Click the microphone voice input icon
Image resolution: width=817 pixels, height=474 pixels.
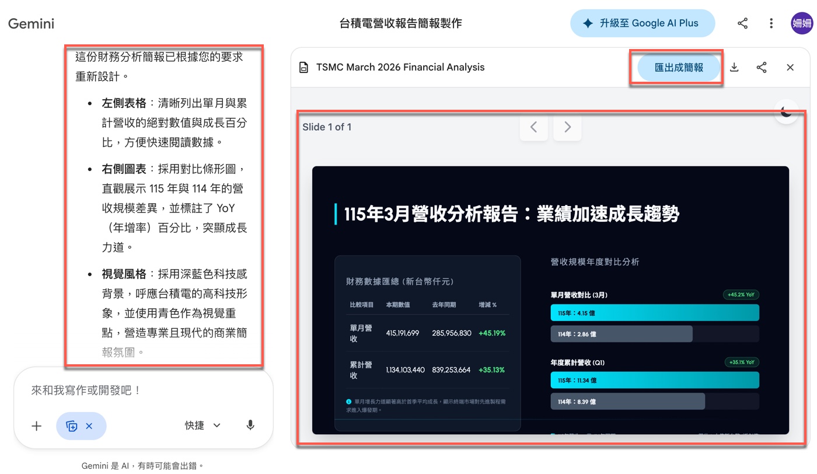[x=250, y=426]
